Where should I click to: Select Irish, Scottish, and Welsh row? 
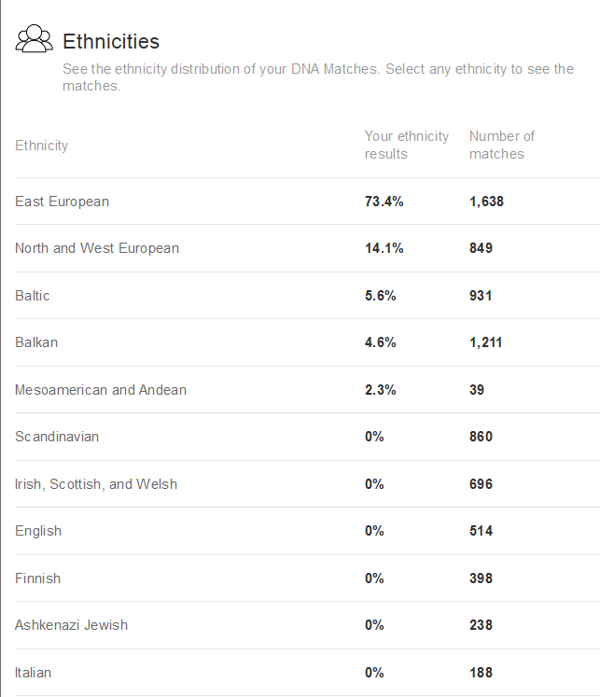96,484
